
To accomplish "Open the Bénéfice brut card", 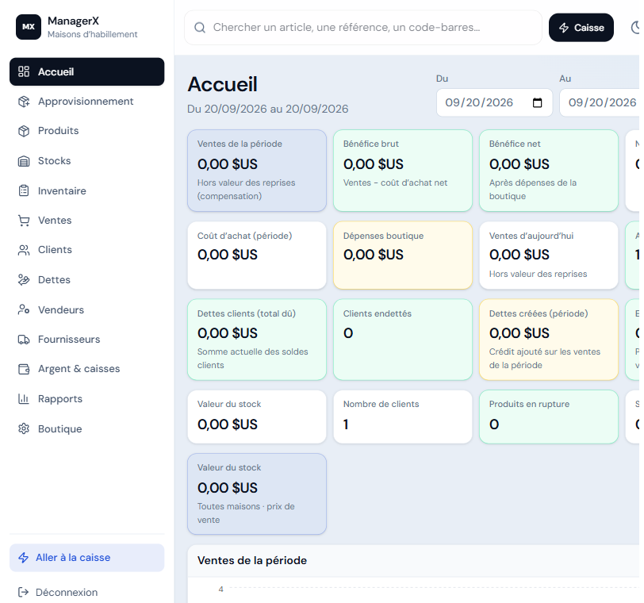I will pyautogui.click(x=403, y=171).
